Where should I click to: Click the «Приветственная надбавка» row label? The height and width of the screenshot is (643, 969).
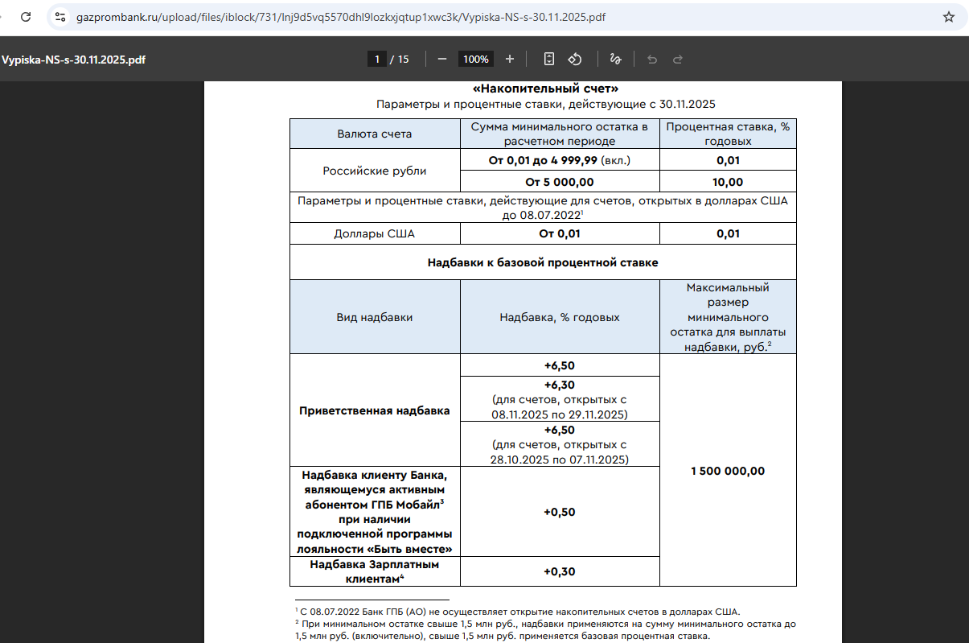374,410
